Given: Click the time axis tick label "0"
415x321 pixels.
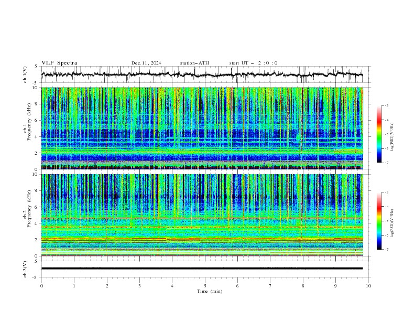Looking at the screenshot, I should (41, 286).
